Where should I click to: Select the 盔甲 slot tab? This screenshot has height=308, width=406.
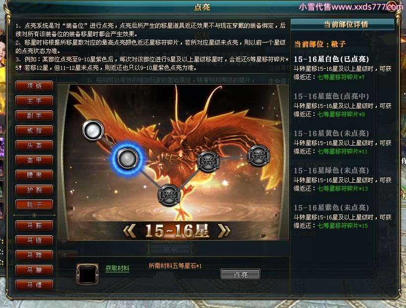click(x=34, y=160)
